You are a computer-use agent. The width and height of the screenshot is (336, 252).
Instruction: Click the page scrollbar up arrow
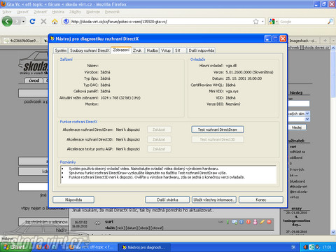[x=333, y=48]
